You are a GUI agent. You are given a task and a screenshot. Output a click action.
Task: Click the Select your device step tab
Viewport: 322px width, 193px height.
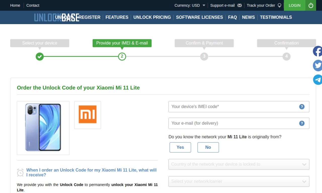39,43
